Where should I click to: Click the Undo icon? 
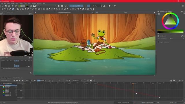point(13,6)
